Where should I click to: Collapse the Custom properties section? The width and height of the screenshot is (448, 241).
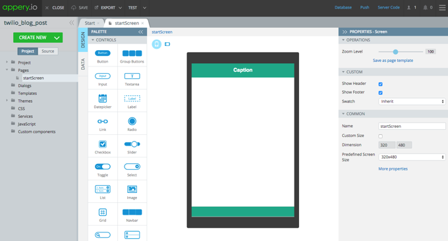click(x=343, y=72)
